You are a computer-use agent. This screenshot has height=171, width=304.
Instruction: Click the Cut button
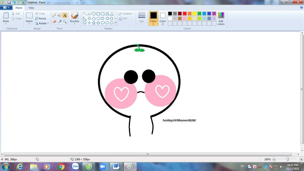point(16,14)
